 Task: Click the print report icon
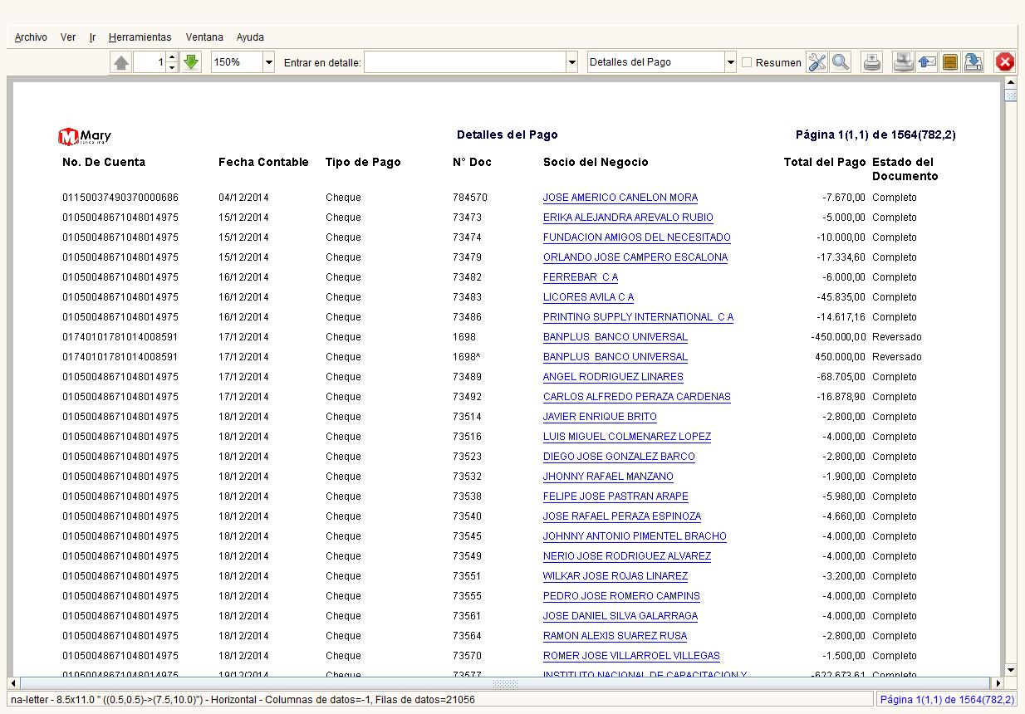click(871, 62)
